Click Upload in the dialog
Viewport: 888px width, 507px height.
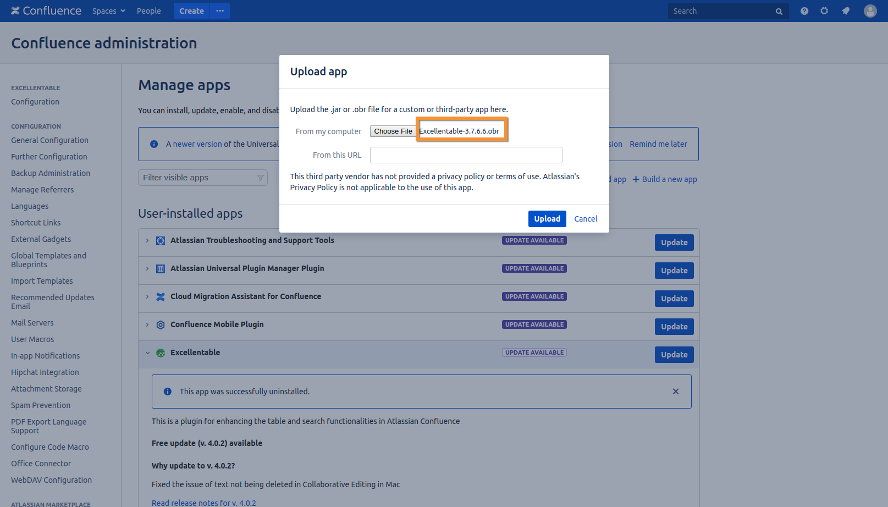click(x=547, y=219)
